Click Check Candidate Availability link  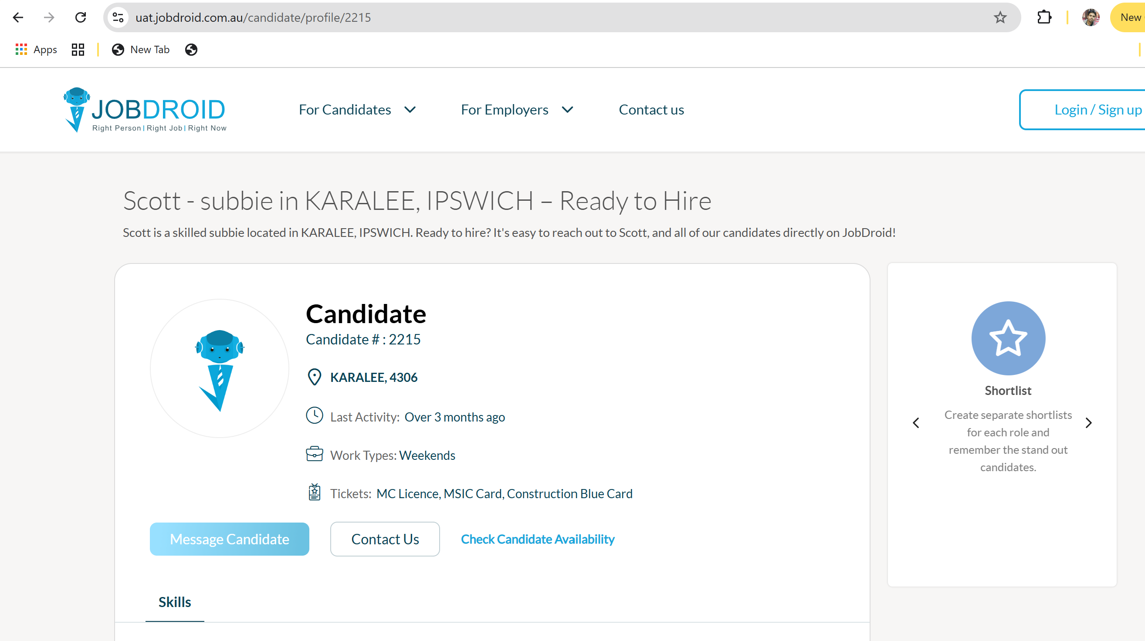click(537, 539)
